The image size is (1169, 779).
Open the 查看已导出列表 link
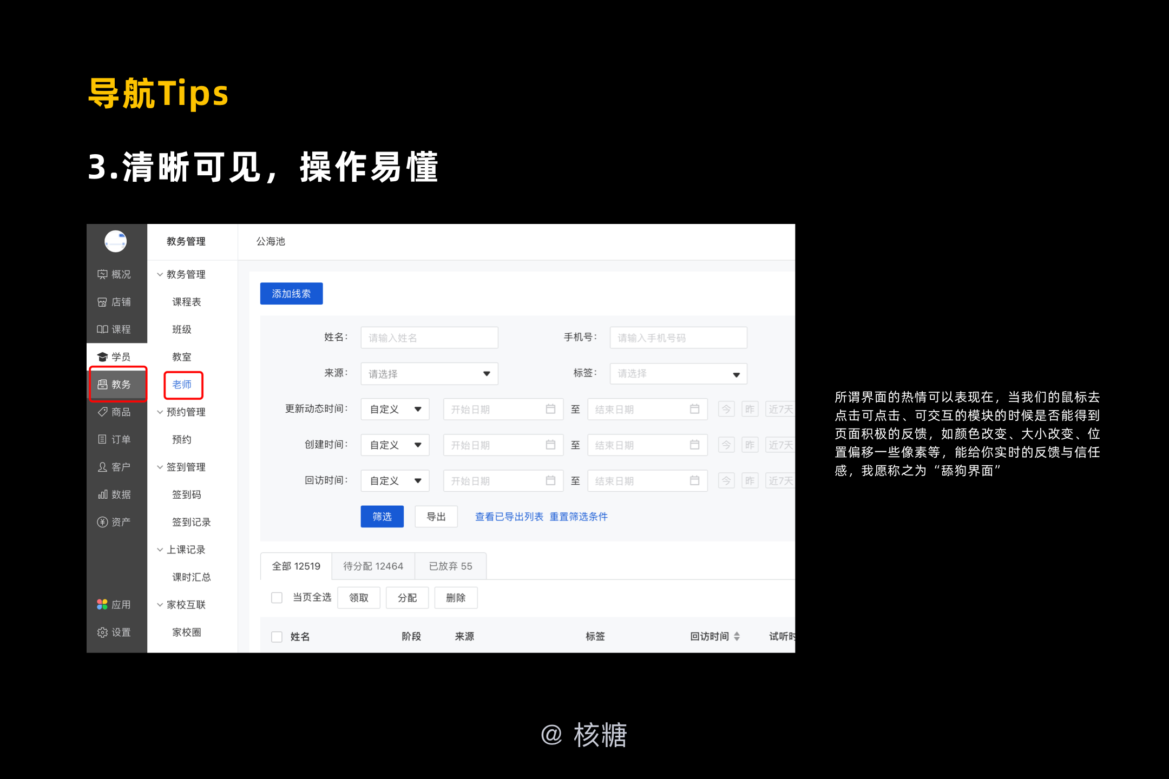[509, 517]
